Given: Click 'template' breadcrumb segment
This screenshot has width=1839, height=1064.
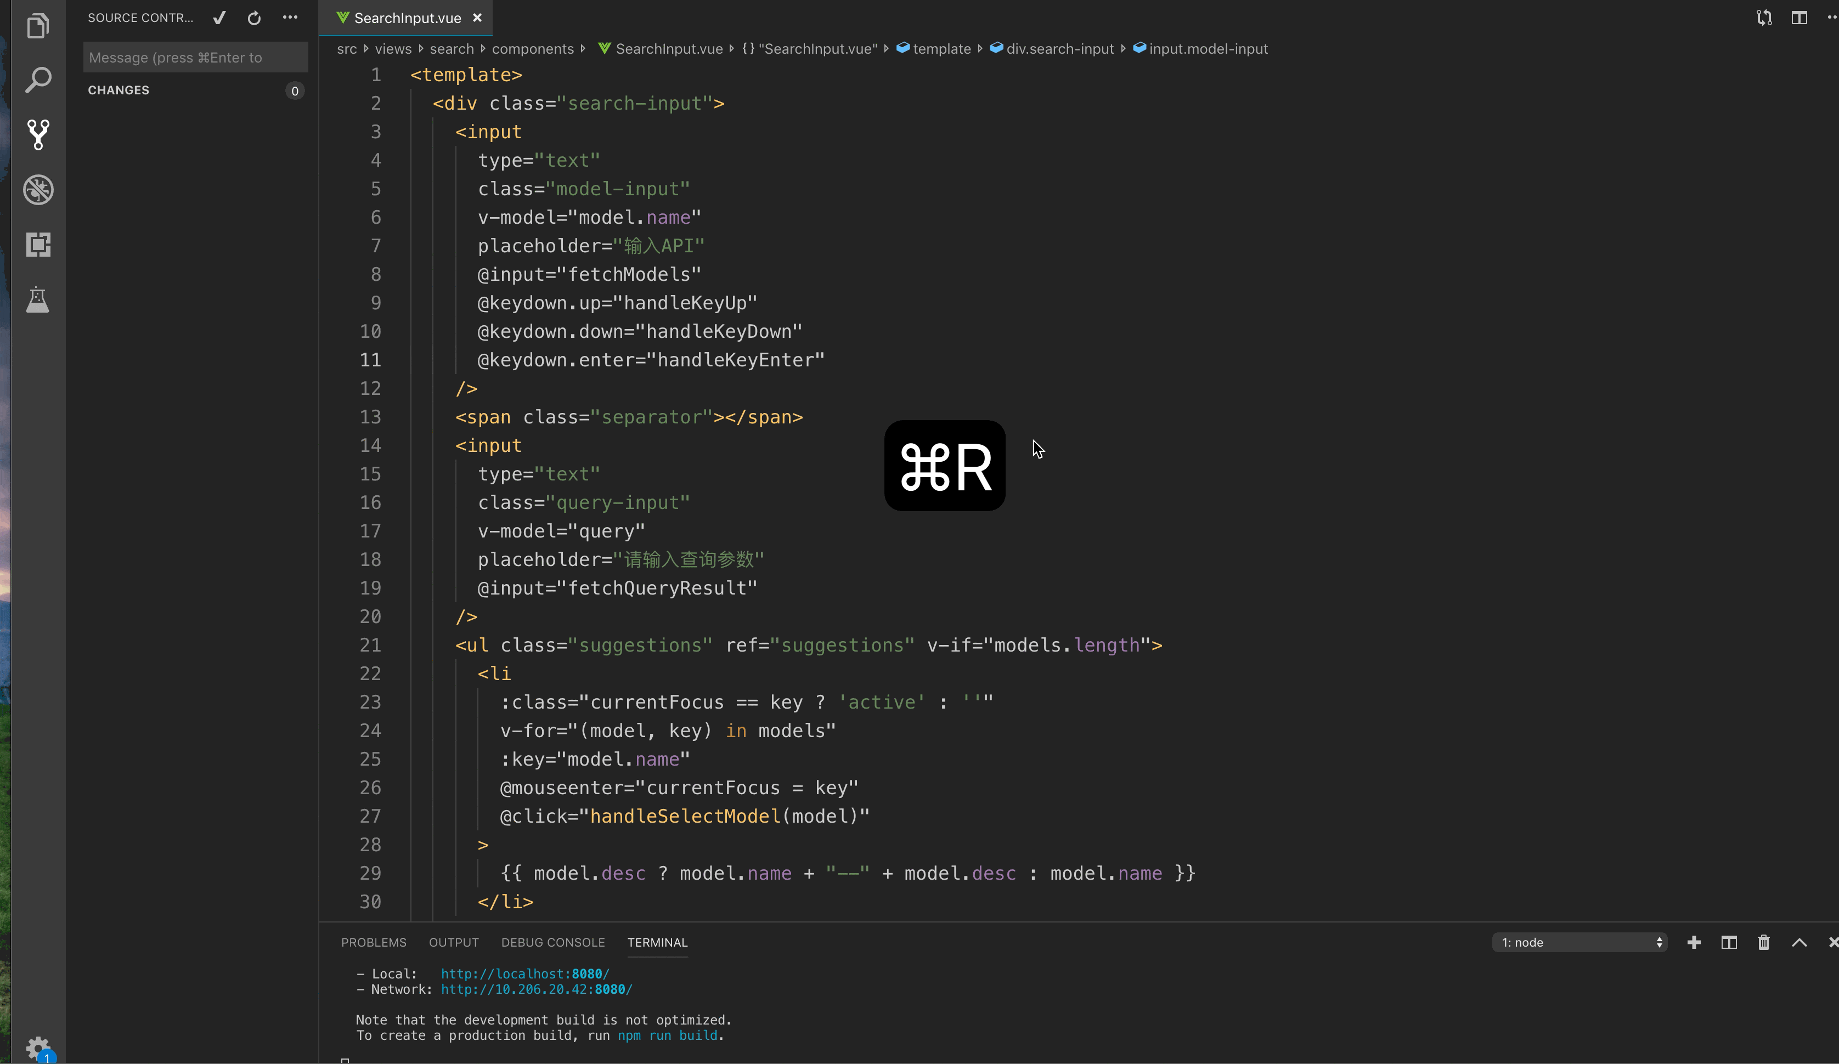Looking at the screenshot, I should (933, 49).
